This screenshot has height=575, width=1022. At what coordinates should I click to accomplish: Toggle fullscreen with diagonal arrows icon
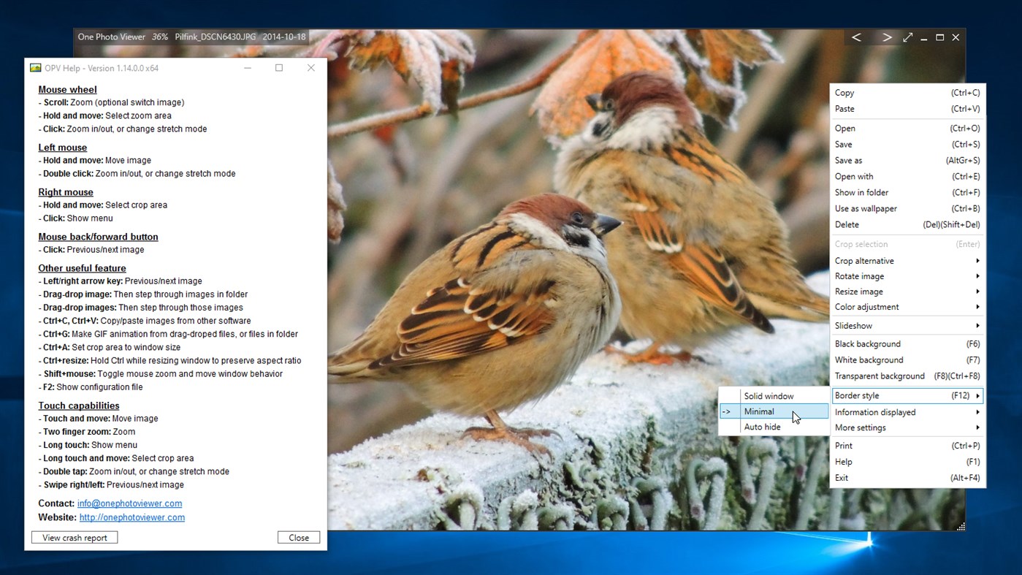908,37
